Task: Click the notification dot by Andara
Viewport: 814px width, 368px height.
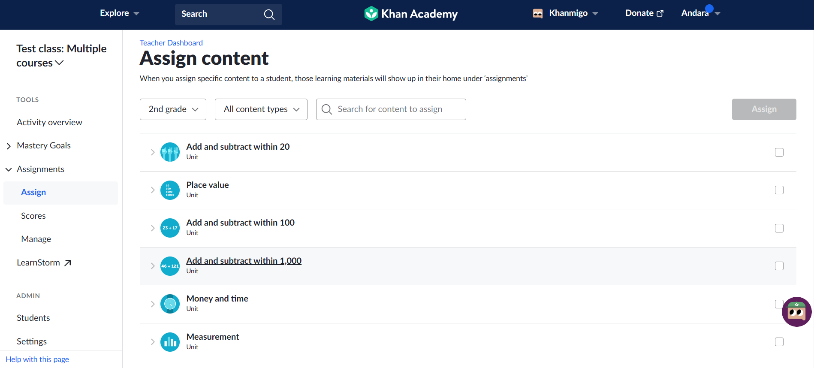Action: [709, 8]
